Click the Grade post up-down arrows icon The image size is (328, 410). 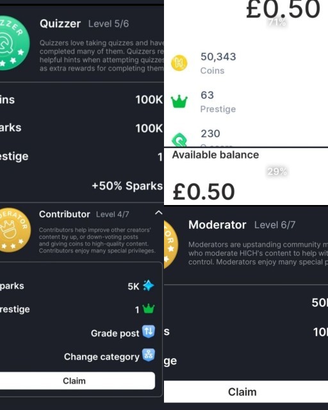149,332
